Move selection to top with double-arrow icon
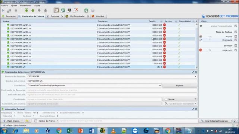The width and height of the screenshot is (239, 134). 27,10
